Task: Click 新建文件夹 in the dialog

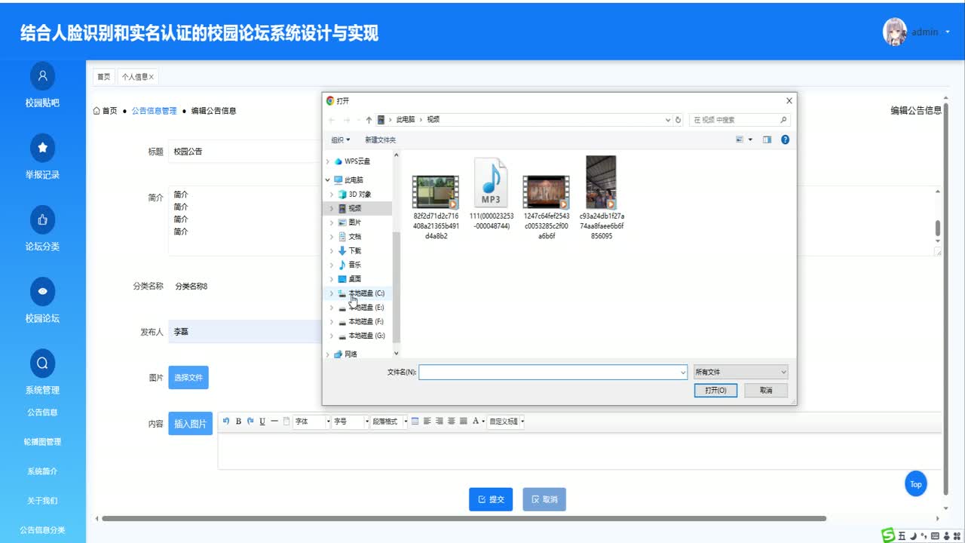Action: tap(380, 140)
